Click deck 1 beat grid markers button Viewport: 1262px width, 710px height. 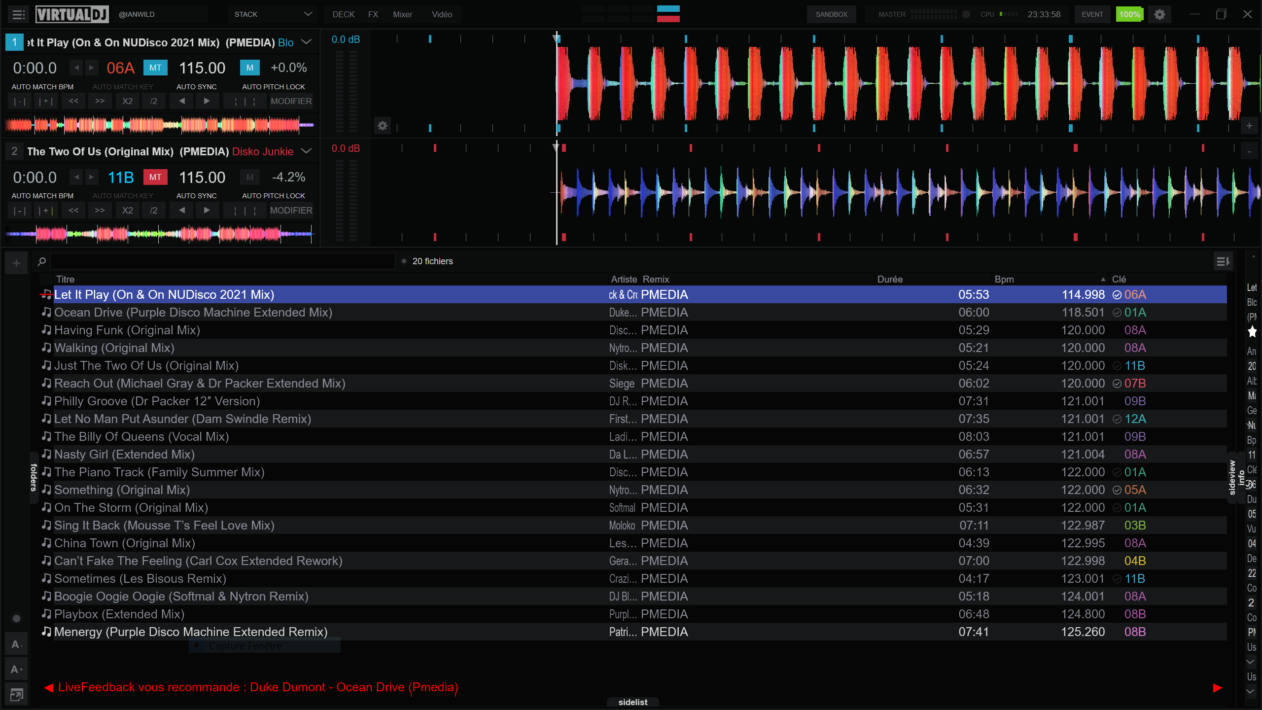245,101
